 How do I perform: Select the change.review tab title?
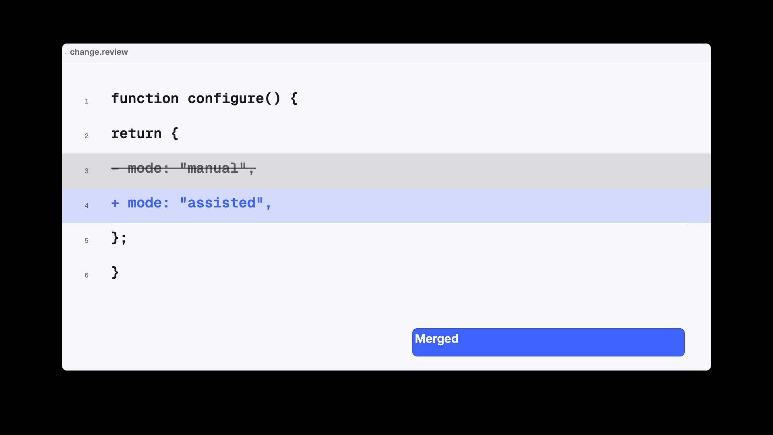[99, 52]
